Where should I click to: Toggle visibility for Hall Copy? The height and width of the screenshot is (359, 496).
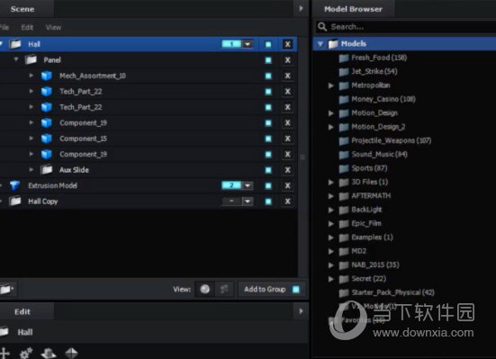(x=268, y=202)
